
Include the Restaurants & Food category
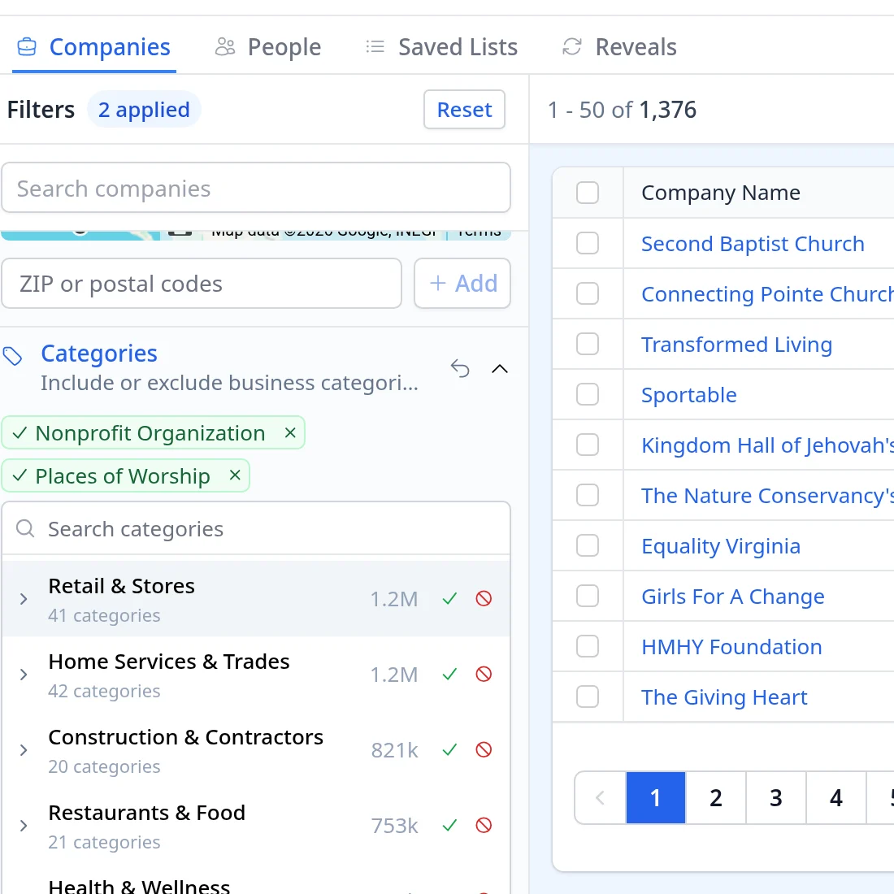pyautogui.click(x=450, y=826)
